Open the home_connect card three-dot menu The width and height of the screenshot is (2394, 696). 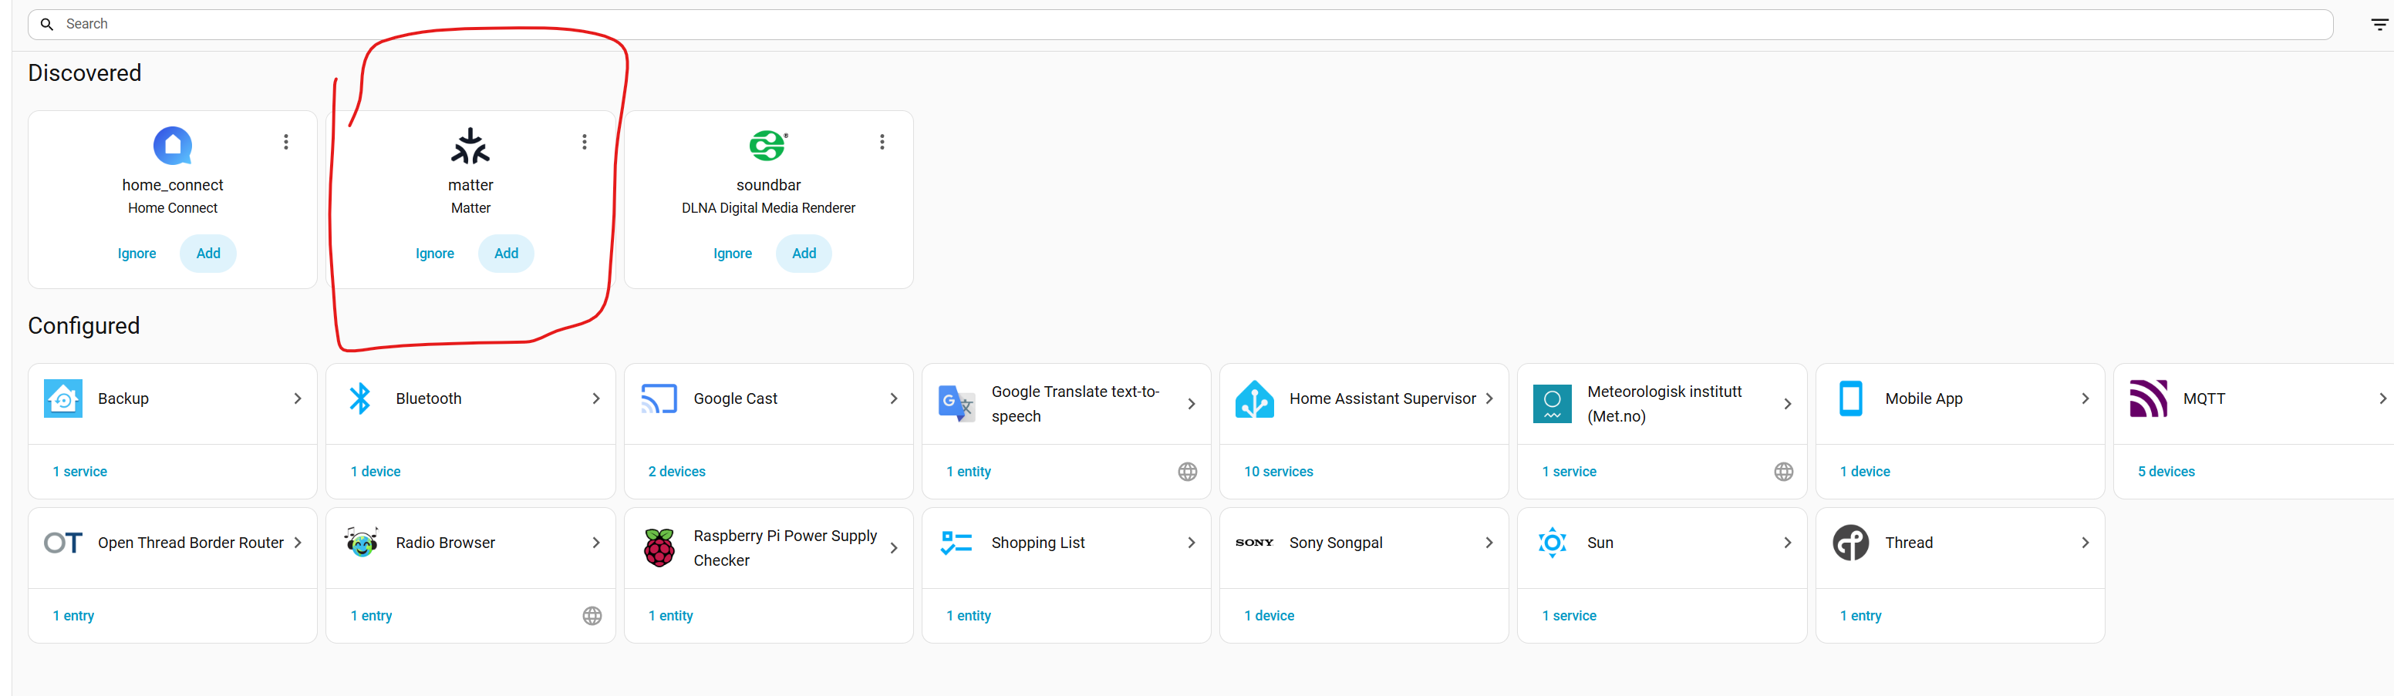[286, 142]
